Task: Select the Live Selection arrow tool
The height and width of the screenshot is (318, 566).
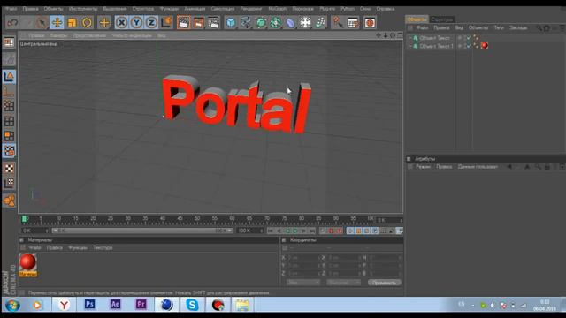Action: click(x=42, y=23)
